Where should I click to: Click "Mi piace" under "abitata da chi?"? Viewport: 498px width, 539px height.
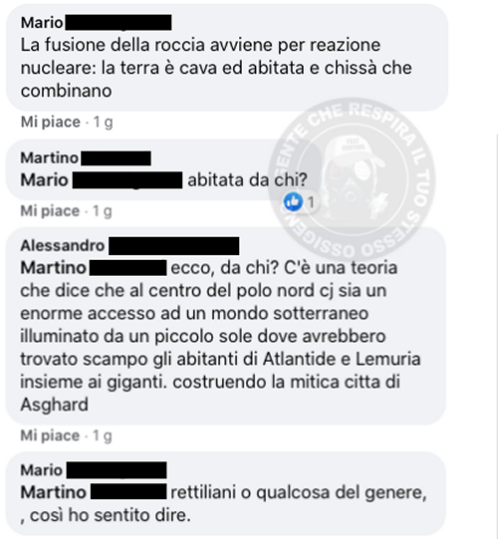pos(50,211)
